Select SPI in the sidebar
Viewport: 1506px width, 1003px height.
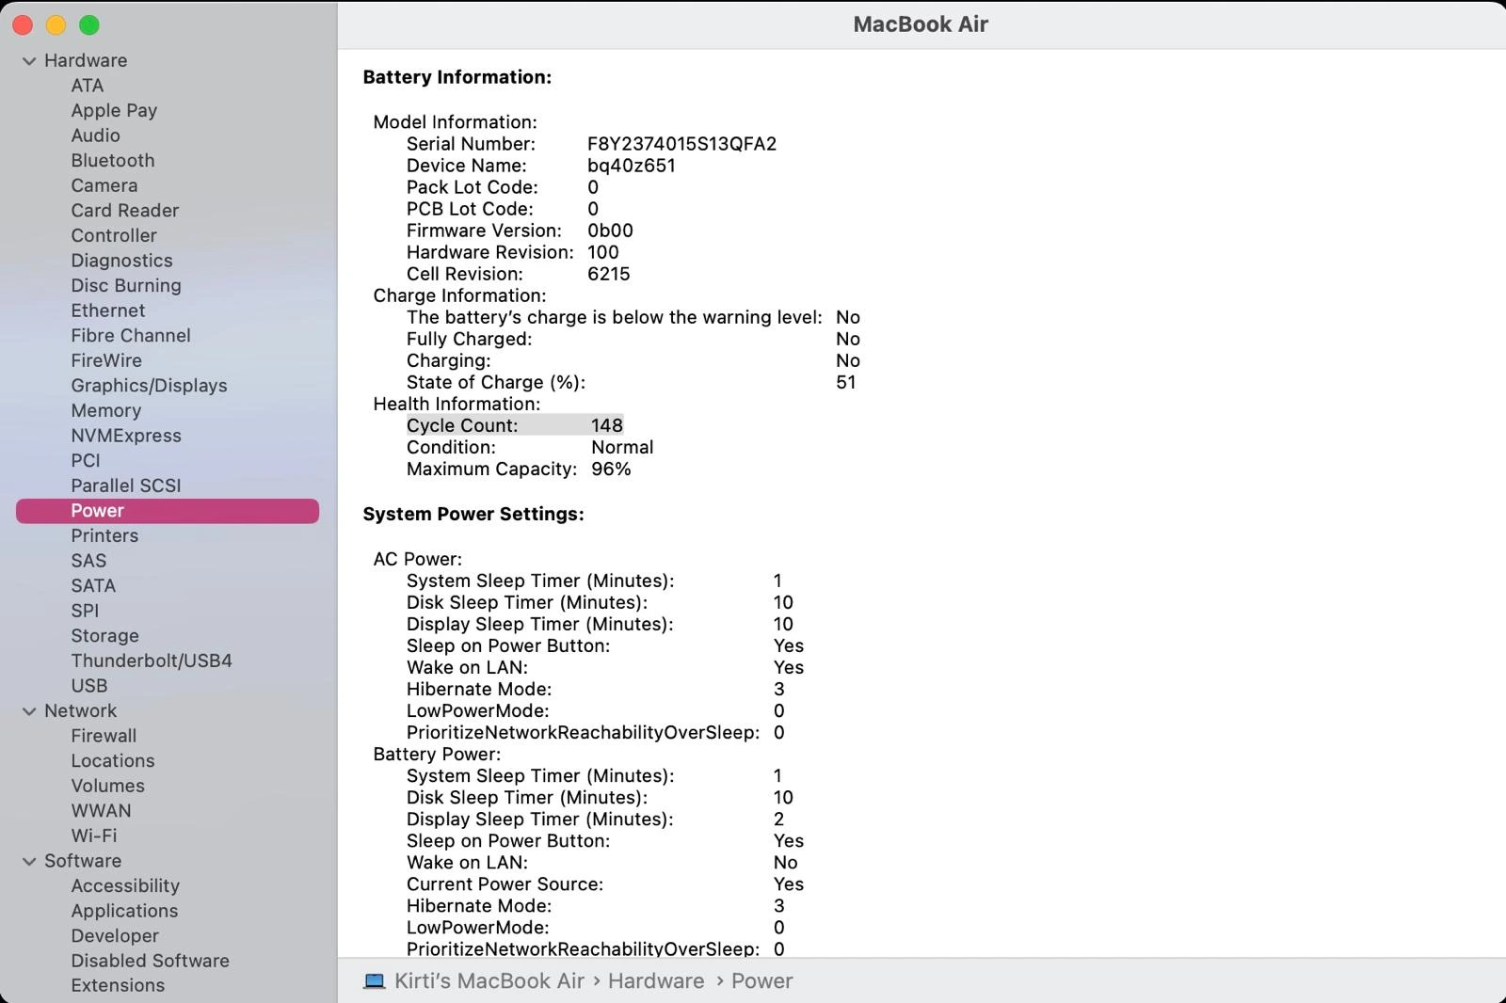(x=85, y=611)
